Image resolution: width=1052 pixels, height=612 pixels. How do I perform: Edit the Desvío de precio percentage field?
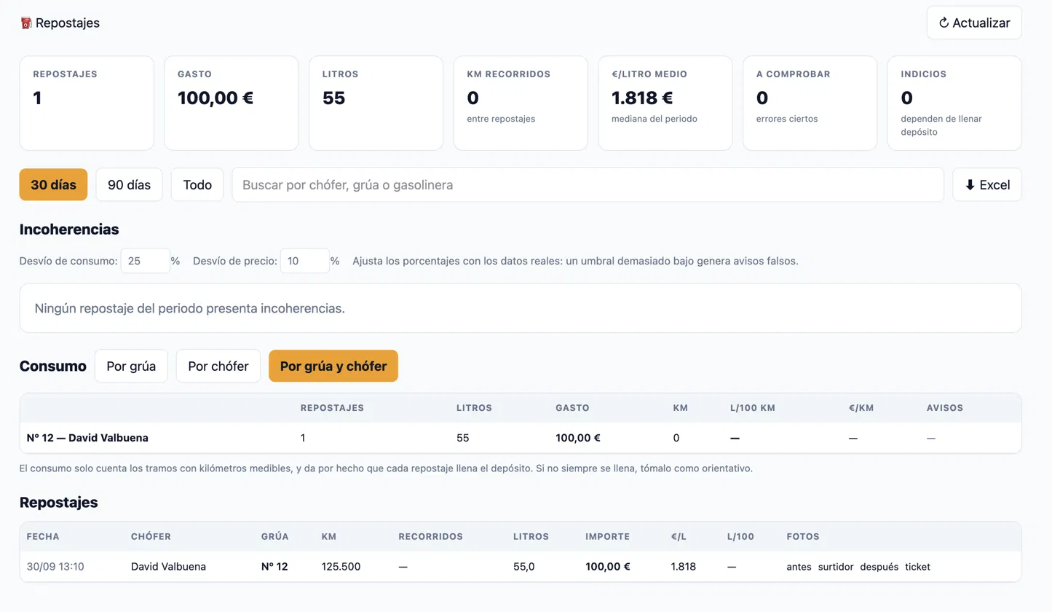click(x=304, y=261)
